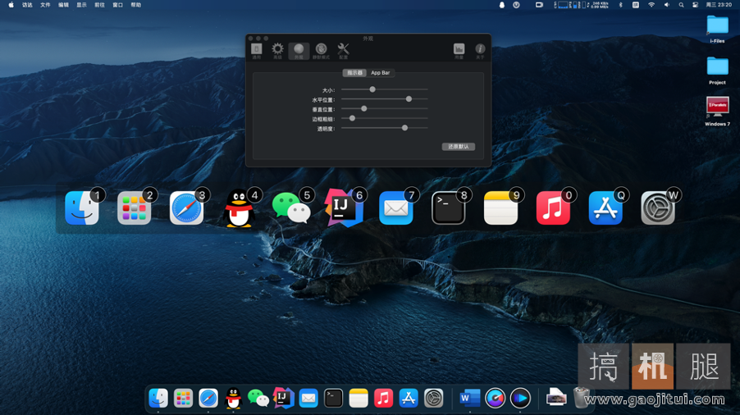
Task: Open App Store from the bottom Dock
Action: click(409, 399)
